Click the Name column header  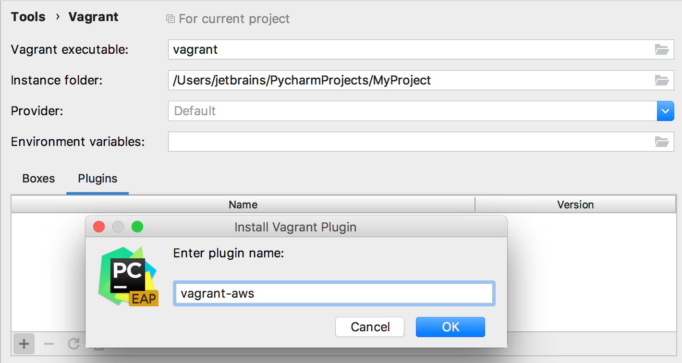point(243,204)
